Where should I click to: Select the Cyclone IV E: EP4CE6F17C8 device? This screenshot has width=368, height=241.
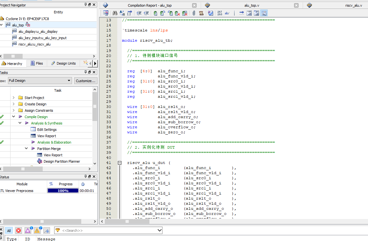[x=27, y=18]
